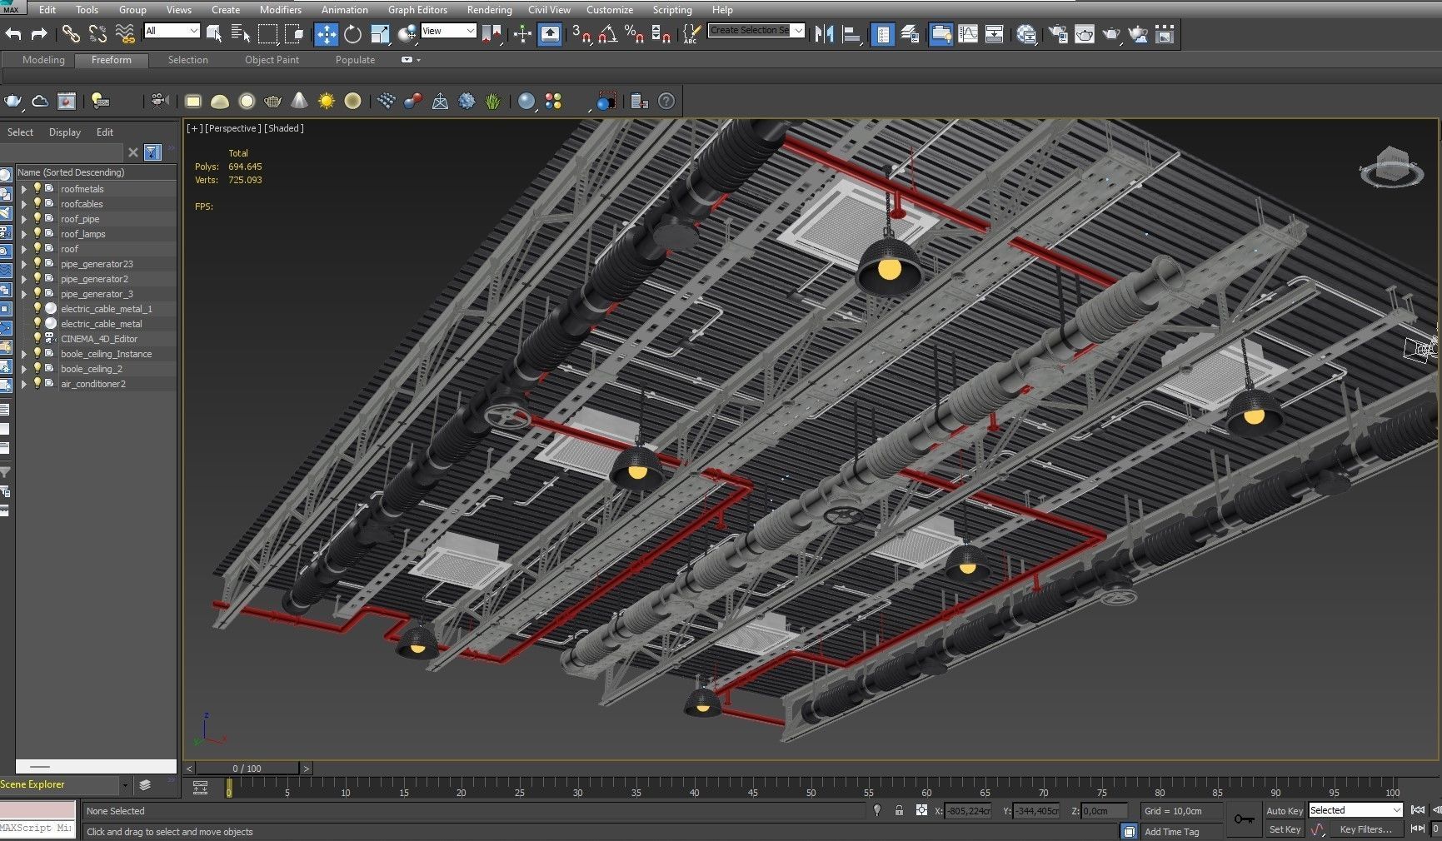Toggle the Angle Snap button
Screen dimensions: 1442x841
[x=608, y=34]
